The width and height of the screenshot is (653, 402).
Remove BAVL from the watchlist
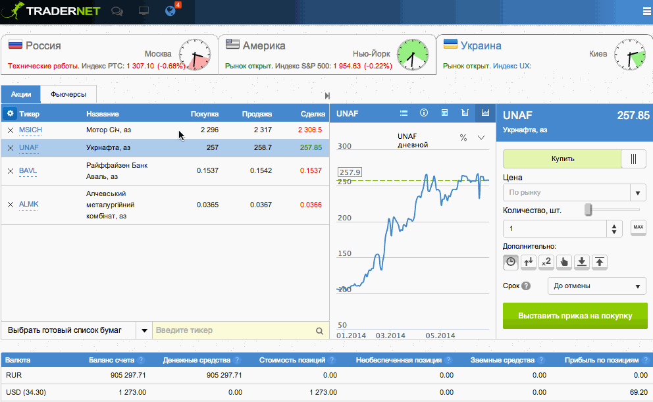click(x=11, y=170)
